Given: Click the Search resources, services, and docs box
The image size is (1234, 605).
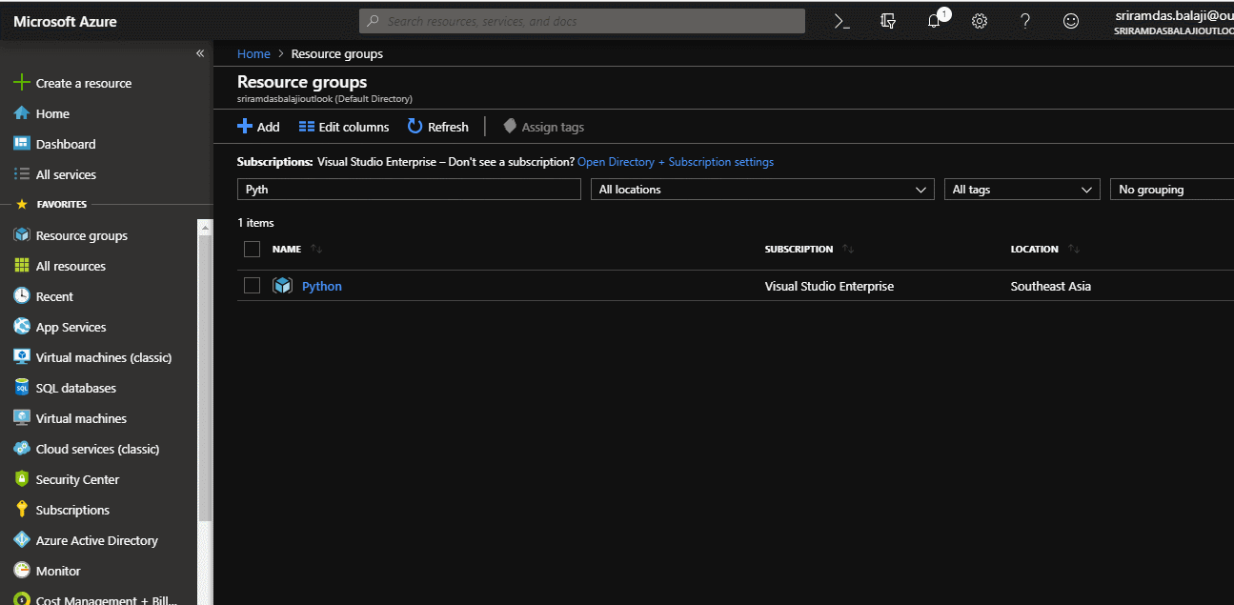Looking at the screenshot, I should tap(582, 21).
